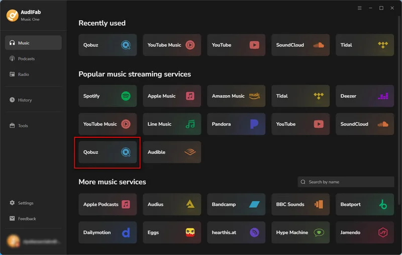Click the 'Line Music' label
This screenshot has width=402, height=255.
[159, 124]
